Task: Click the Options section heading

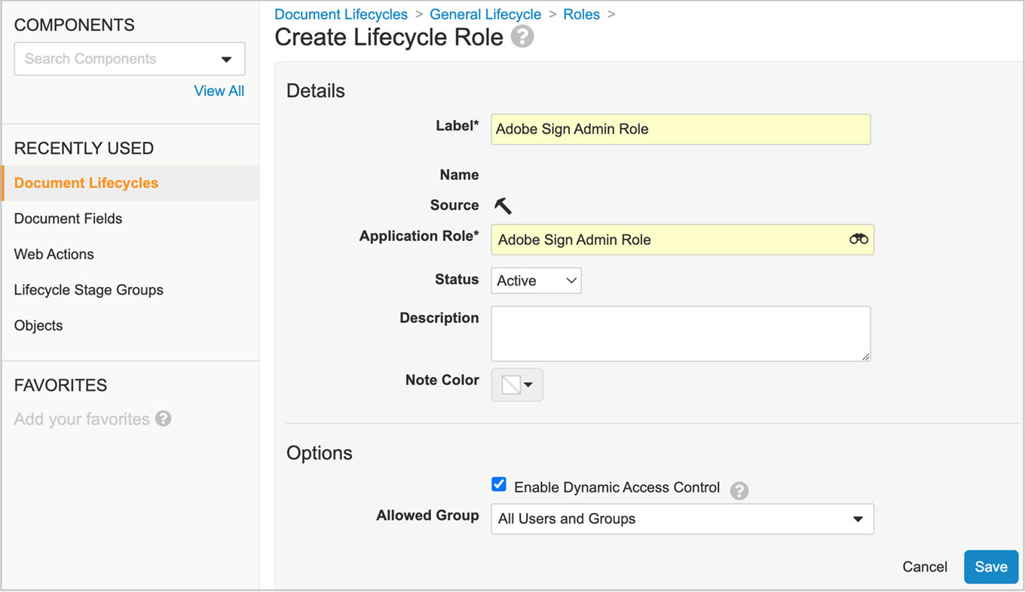Action: [x=320, y=453]
